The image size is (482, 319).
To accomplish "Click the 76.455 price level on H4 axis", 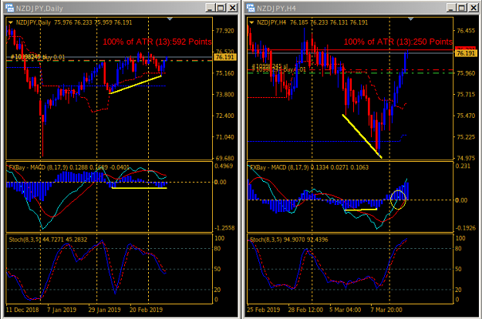I will (x=466, y=31).
